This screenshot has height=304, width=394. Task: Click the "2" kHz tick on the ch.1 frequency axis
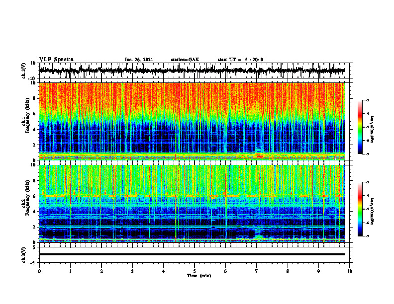35,145
